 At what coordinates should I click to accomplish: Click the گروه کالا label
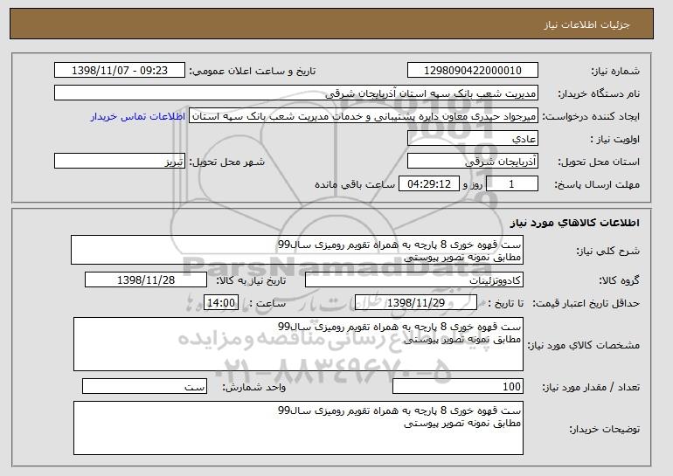pos(619,281)
